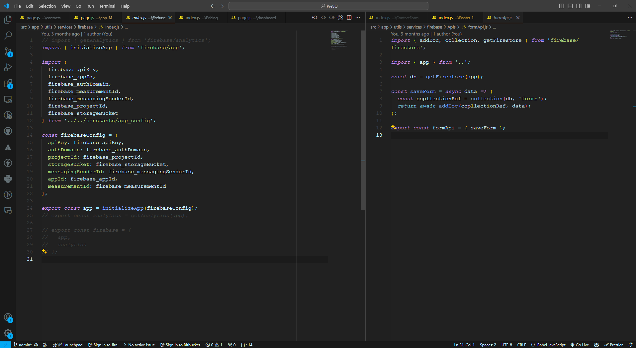Screen dimensions: 636x348
Task: Open the chat panel icon in activity bar
Action: point(8,211)
